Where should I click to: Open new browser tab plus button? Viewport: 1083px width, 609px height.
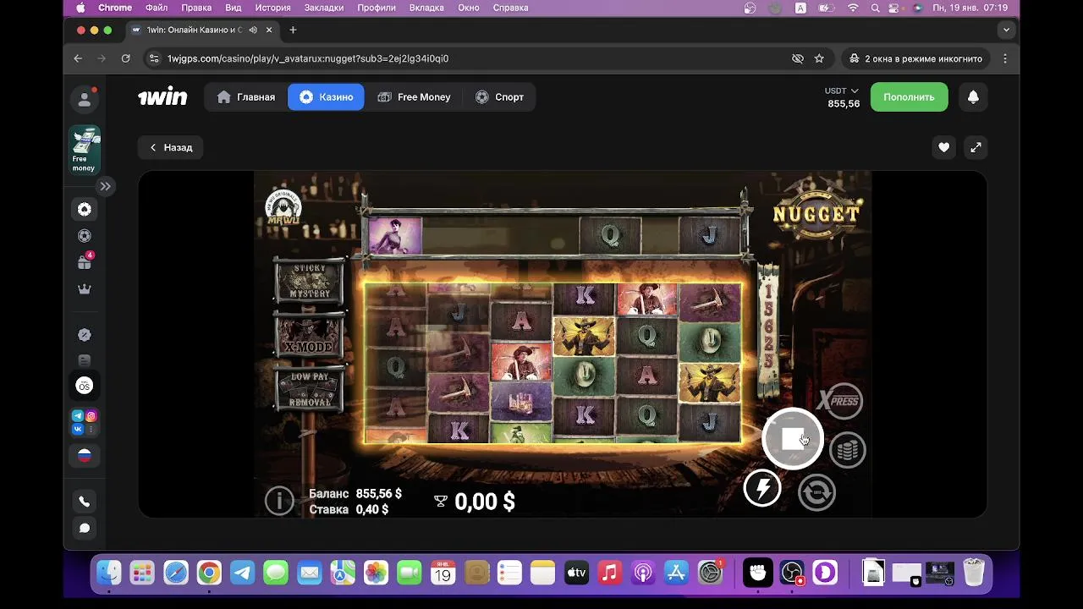[293, 30]
